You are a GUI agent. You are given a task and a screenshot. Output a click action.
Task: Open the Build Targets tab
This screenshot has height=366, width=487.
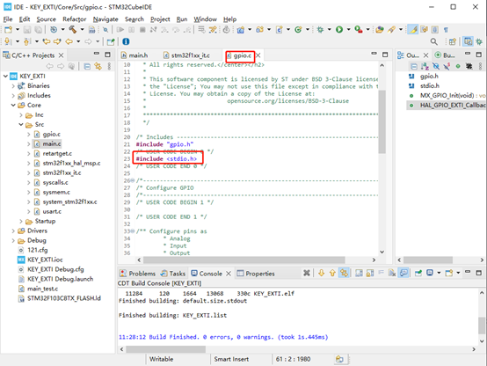[446, 55]
